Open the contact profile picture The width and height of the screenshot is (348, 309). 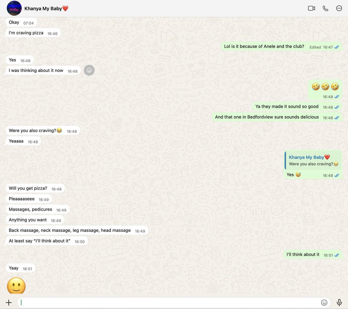tap(14, 8)
